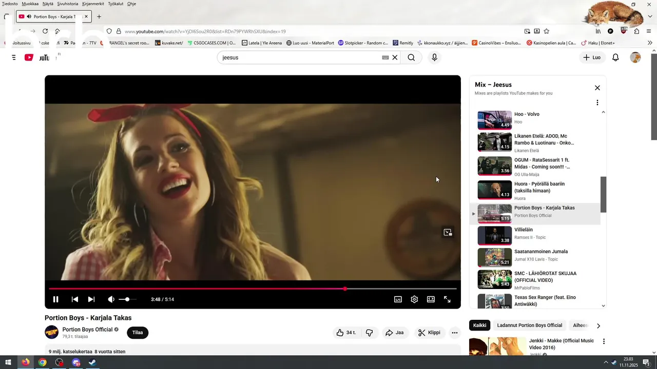The width and height of the screenshot is (657, 369).
Task: Click the search box containing jeesus
Action: [300, 57]
